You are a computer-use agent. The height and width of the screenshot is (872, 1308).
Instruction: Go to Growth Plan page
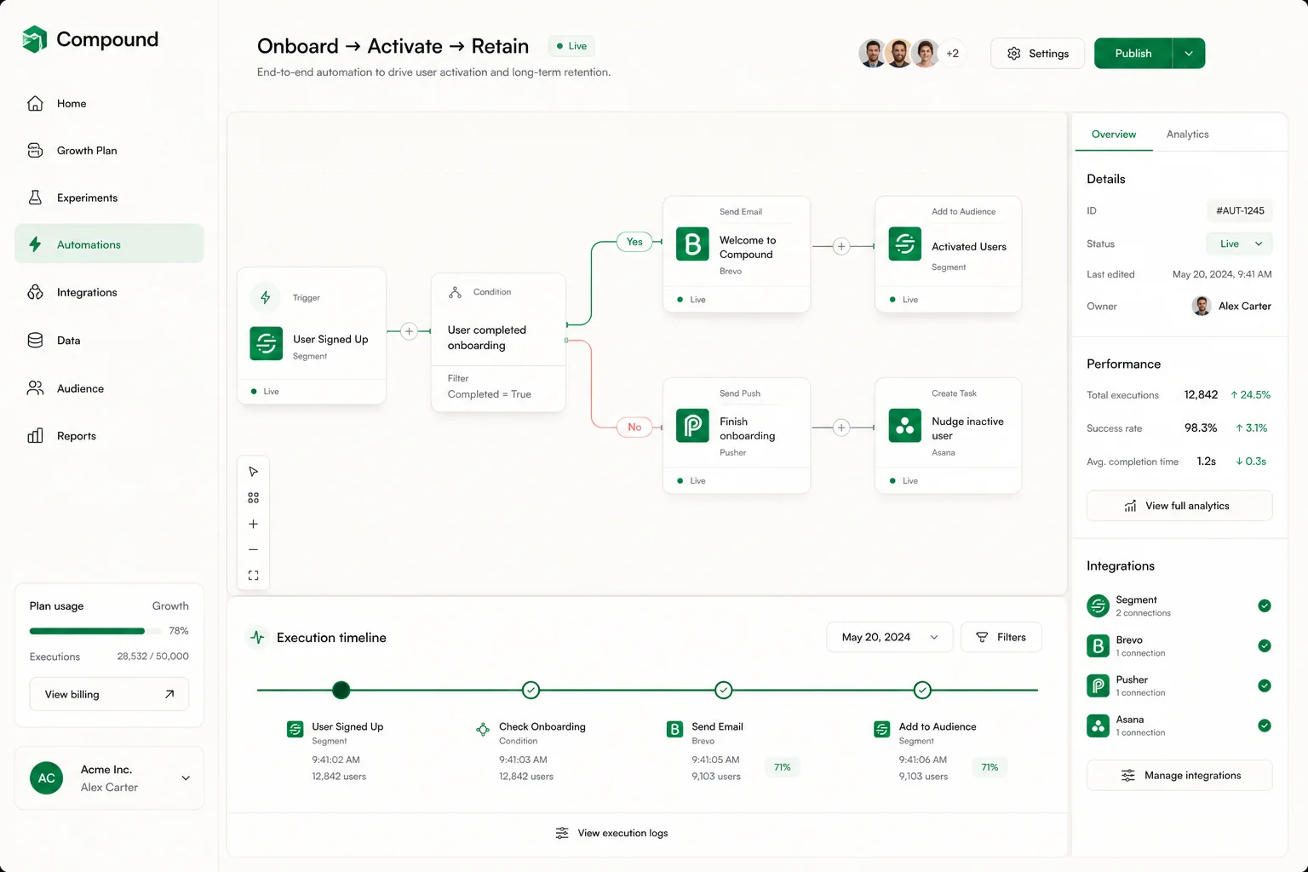[109, 151]
